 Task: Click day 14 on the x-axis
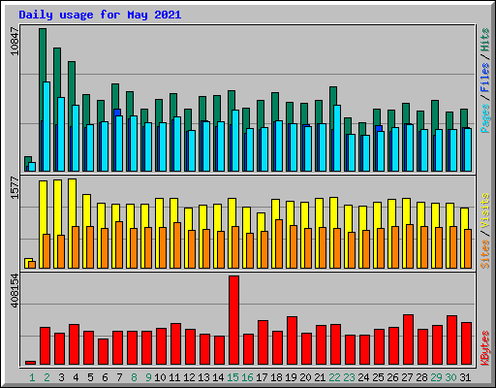[x=218, y=377]
